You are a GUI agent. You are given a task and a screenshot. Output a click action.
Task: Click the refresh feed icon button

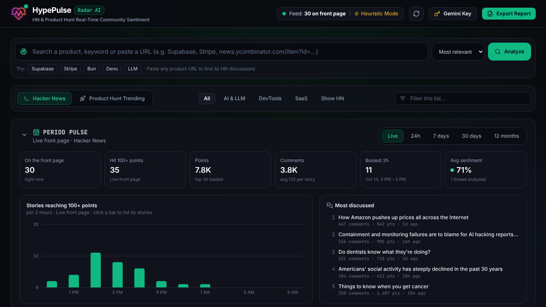416,14
